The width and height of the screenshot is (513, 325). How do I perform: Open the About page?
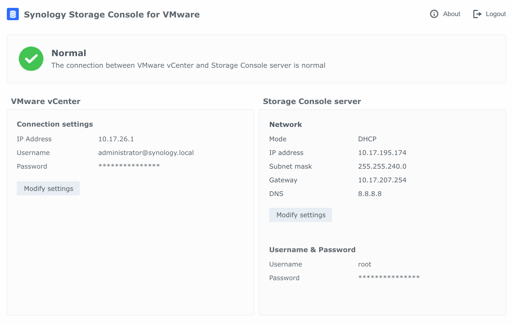451,14
